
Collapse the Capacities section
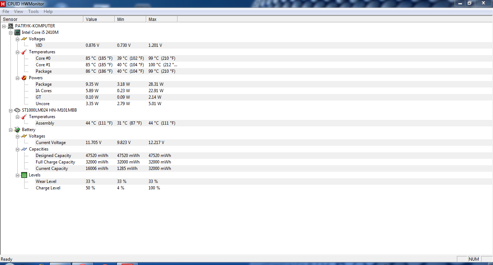pos(18,149)
